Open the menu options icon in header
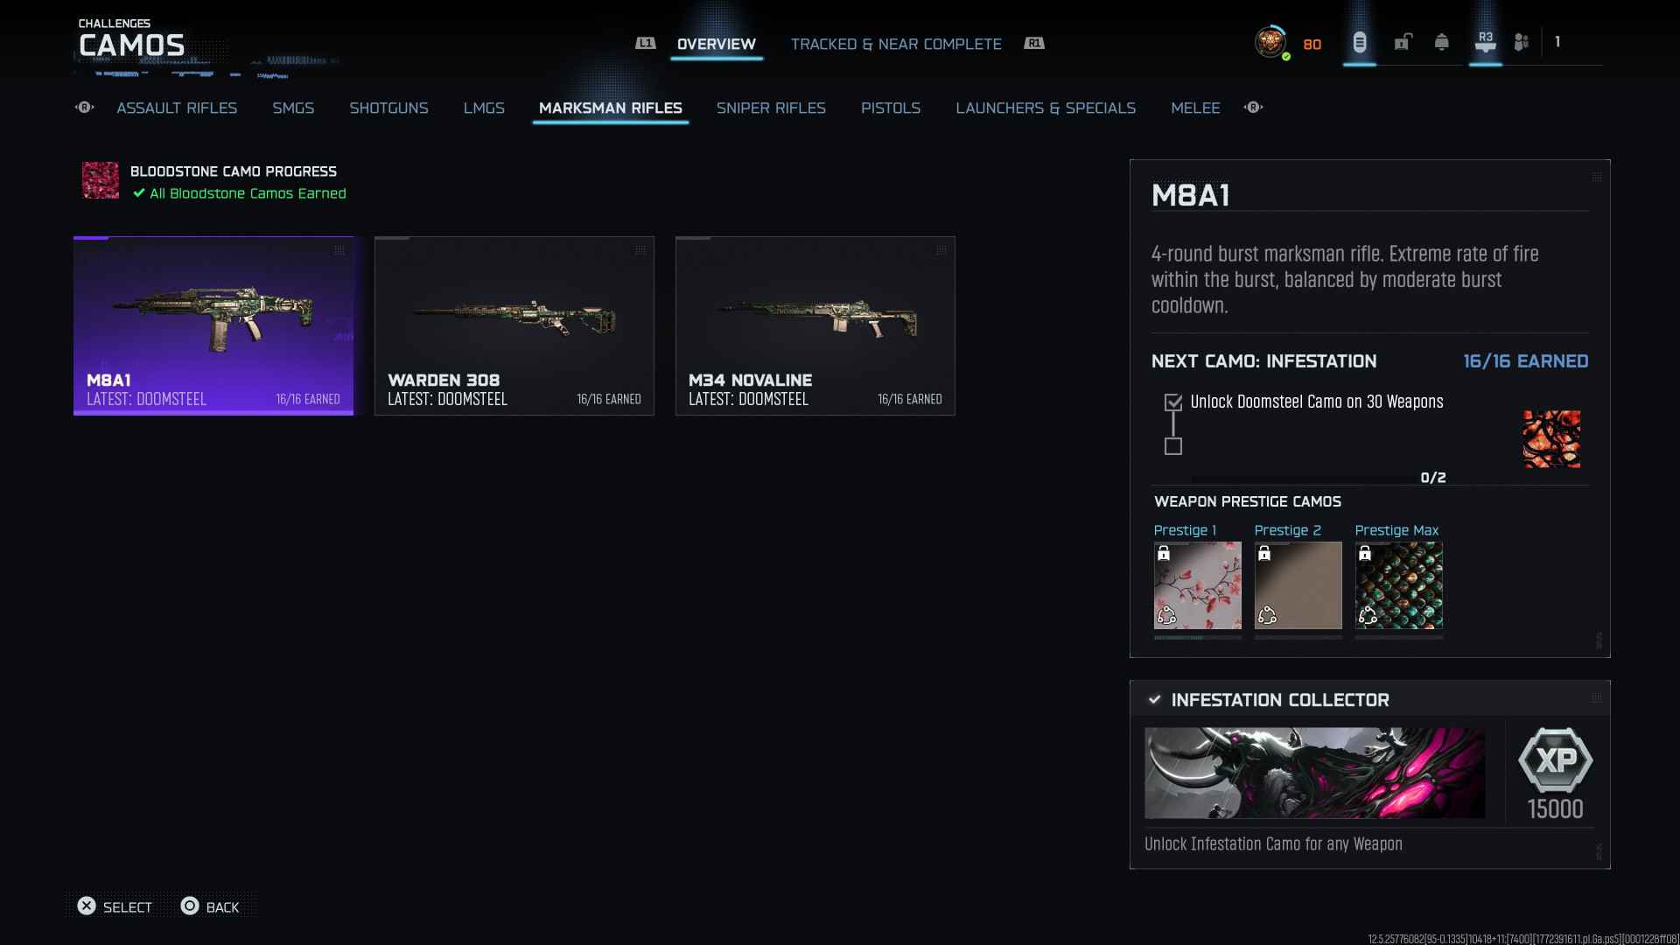 pos(1359,42)
